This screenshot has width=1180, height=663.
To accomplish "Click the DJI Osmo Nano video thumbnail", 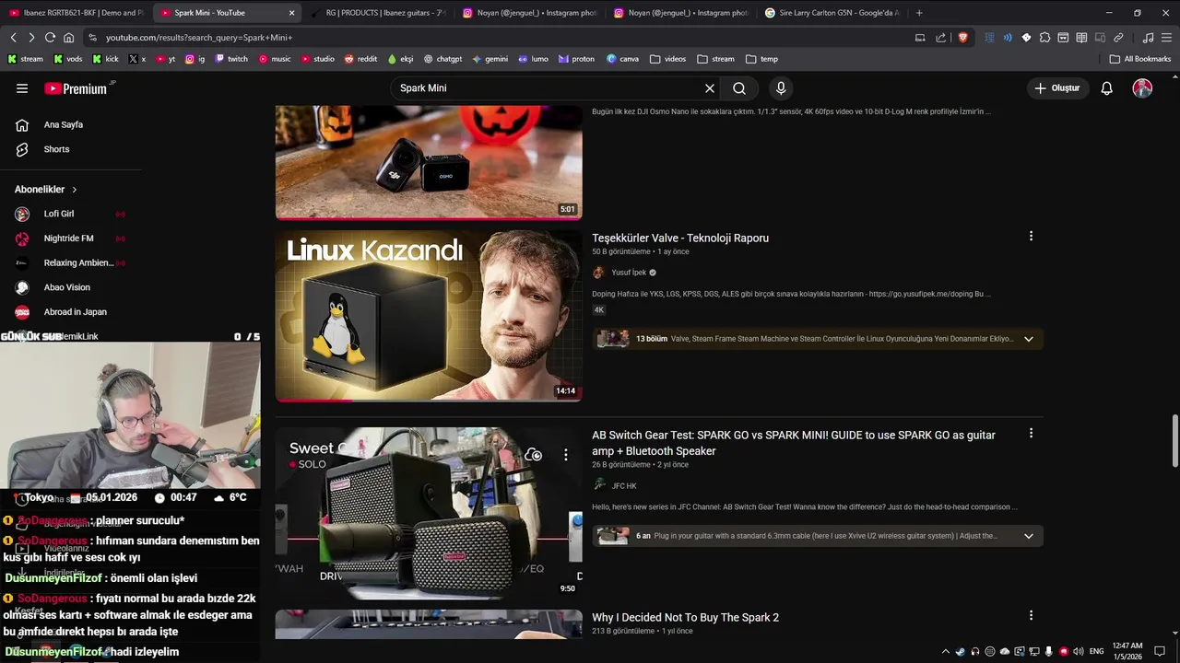I will (429, 162).
